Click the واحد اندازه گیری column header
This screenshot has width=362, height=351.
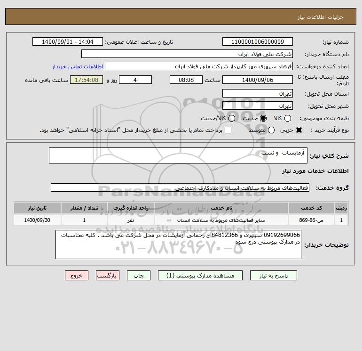[131, 208]
